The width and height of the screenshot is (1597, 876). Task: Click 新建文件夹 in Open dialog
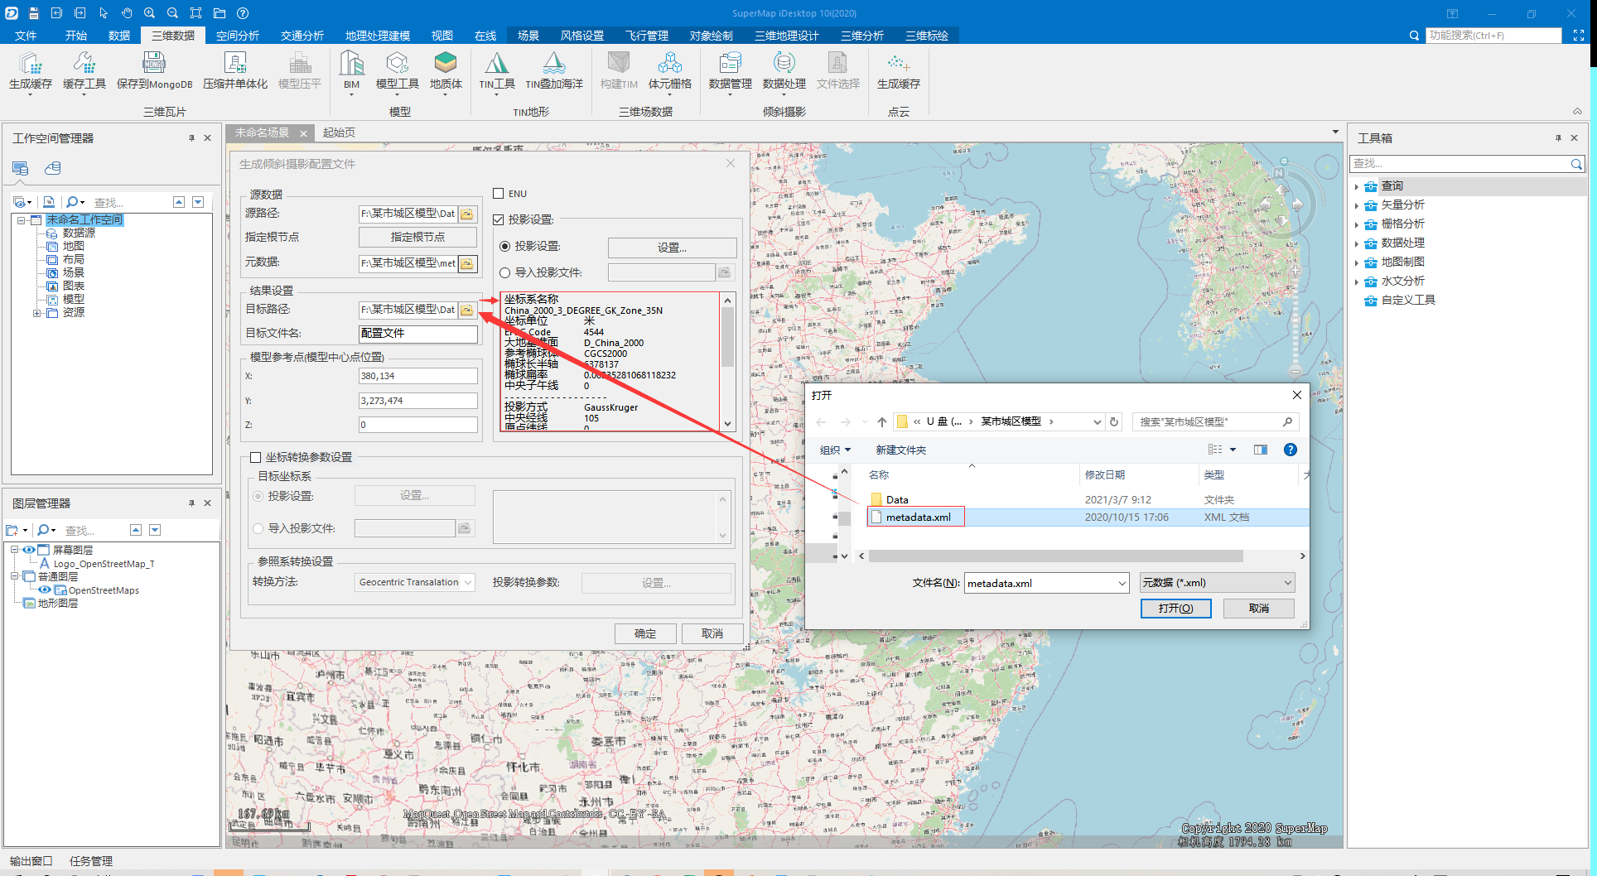[900, 450]
